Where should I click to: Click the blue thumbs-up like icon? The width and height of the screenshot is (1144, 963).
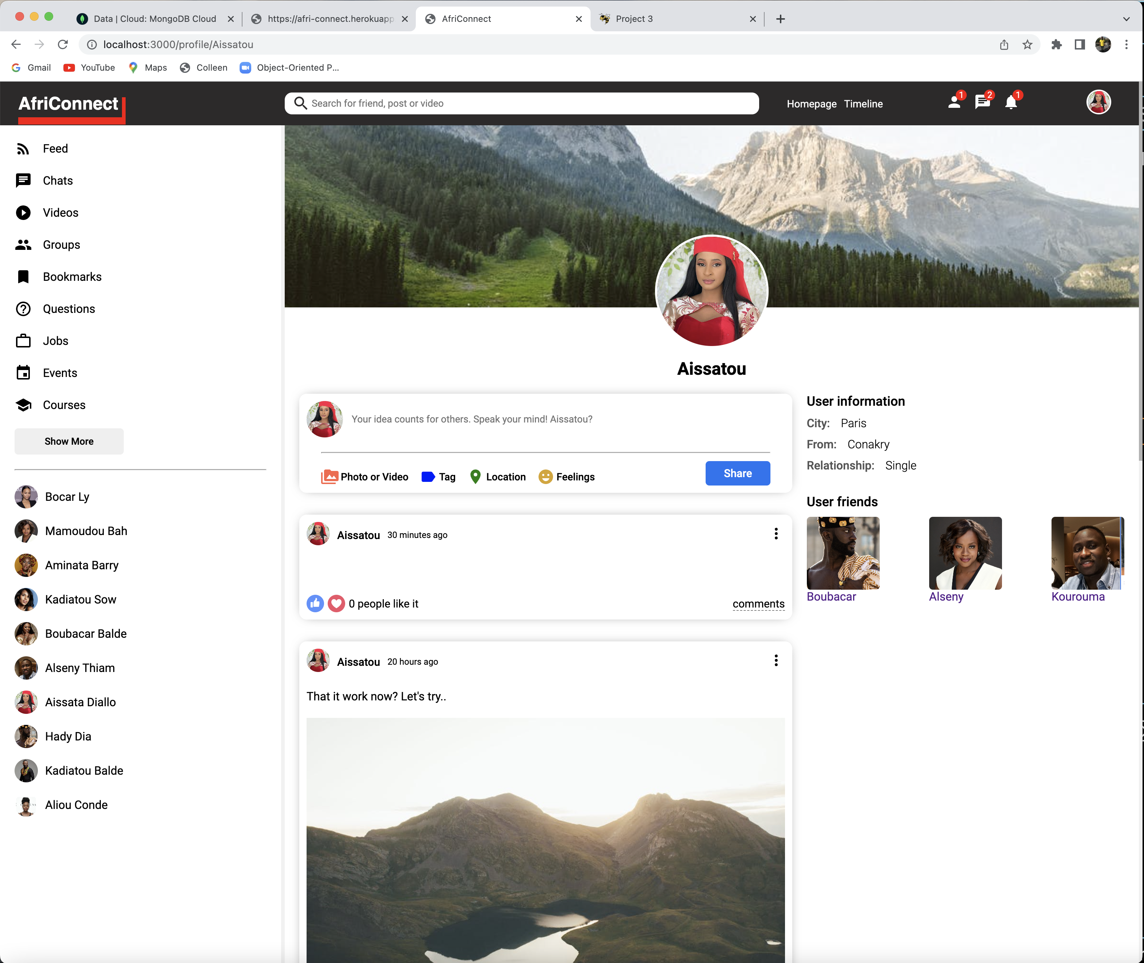pos(315,603)
